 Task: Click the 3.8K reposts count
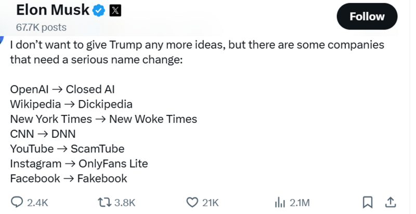point(125,203)
